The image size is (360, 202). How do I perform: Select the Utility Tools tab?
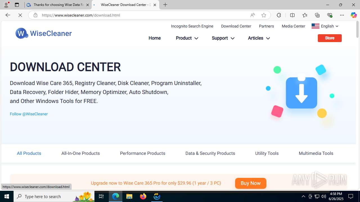click(x=267, y=153)
